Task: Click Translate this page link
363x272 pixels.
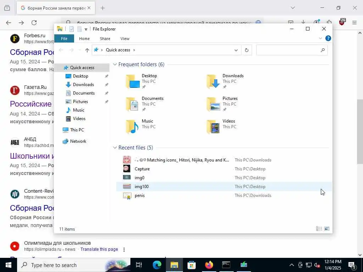Action: point(99,249)
